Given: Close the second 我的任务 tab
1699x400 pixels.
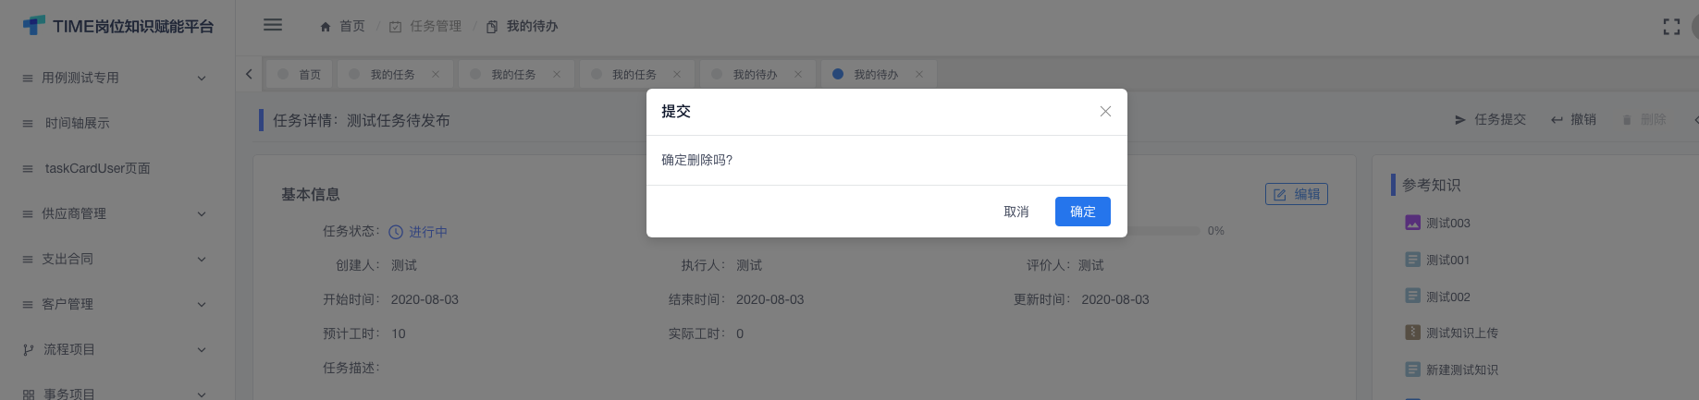Looking at the screenshot, I should coord(557,75).
